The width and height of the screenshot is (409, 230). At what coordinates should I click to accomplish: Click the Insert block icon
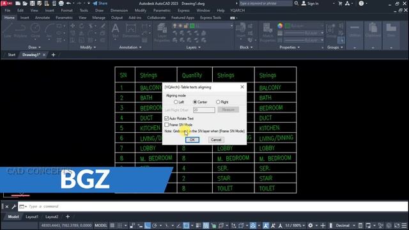click(x=241, y=31)
